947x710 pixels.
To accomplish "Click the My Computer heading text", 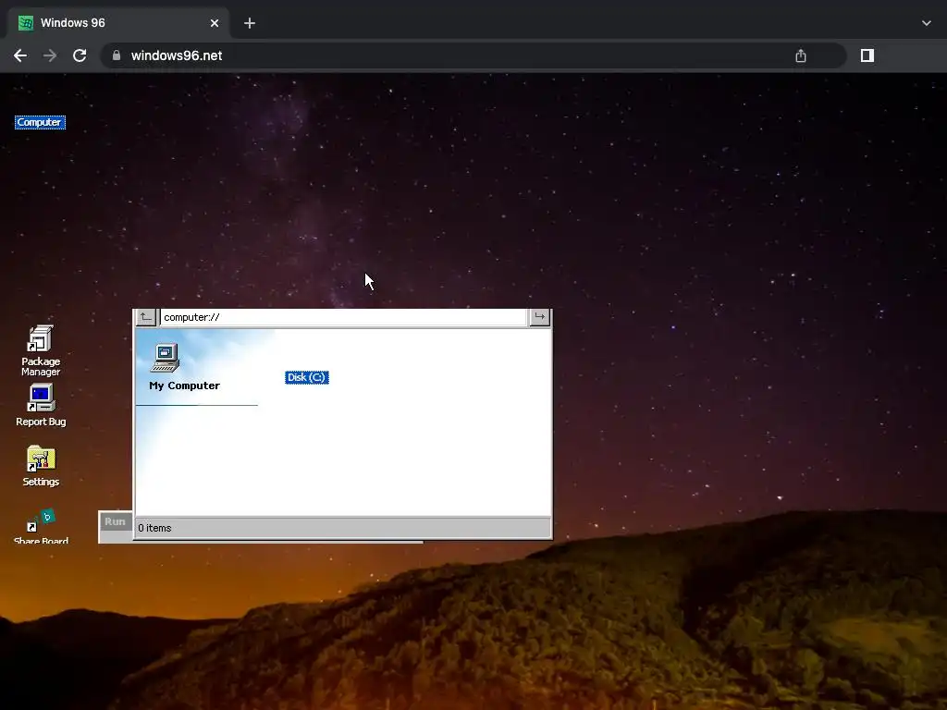I will [184, 386].
